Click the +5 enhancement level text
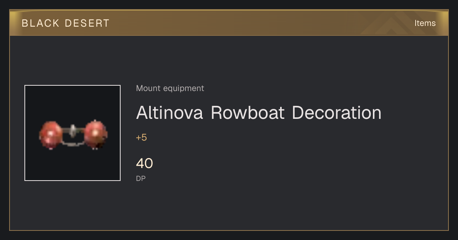458x240 pixels. tap(141, 138)
